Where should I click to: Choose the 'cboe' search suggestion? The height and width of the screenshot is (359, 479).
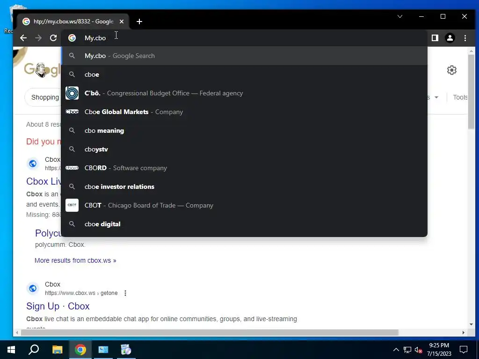tap(244, 74)
